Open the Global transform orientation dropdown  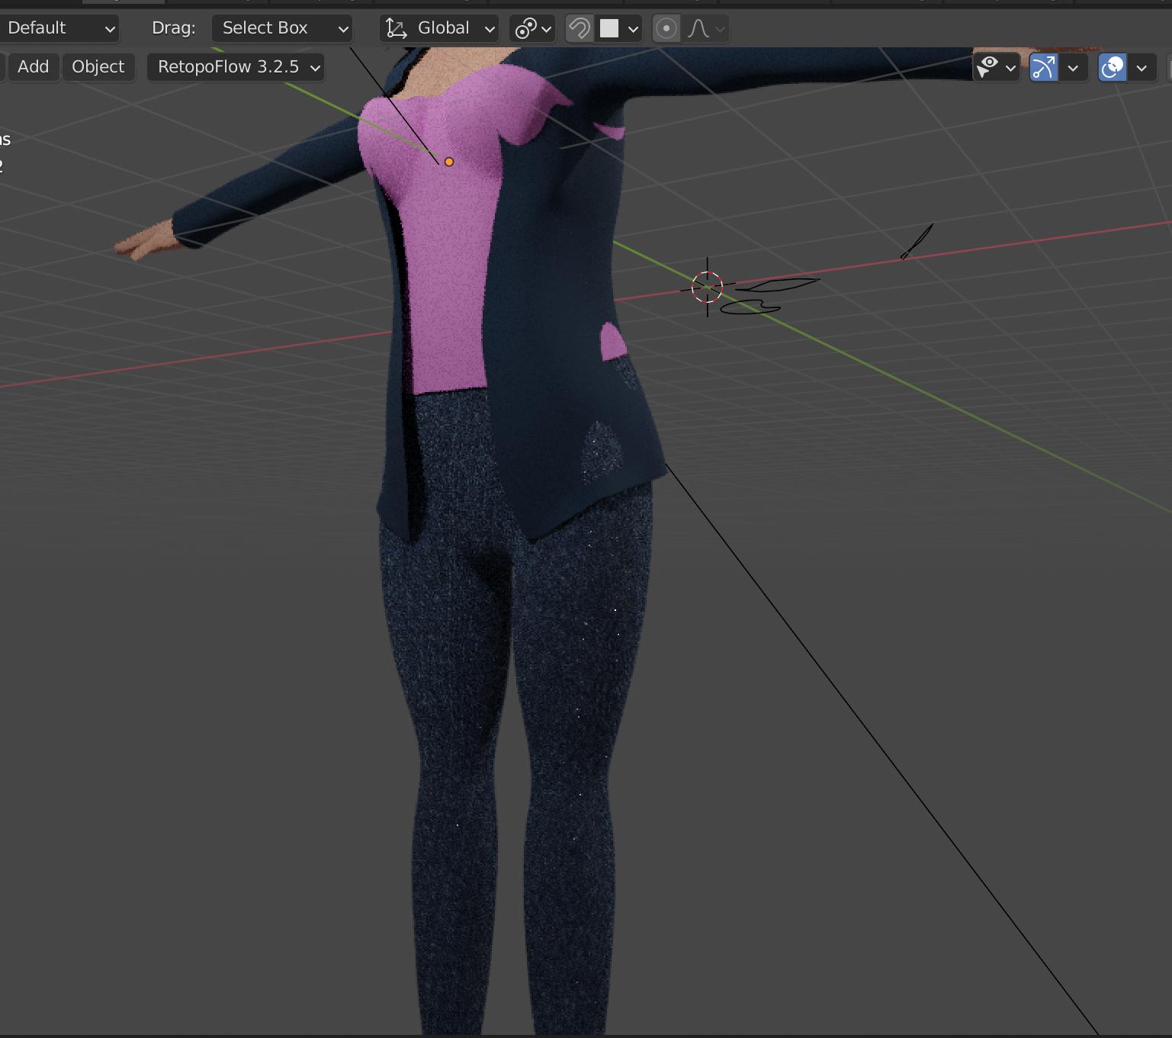[x=439, y=29]
